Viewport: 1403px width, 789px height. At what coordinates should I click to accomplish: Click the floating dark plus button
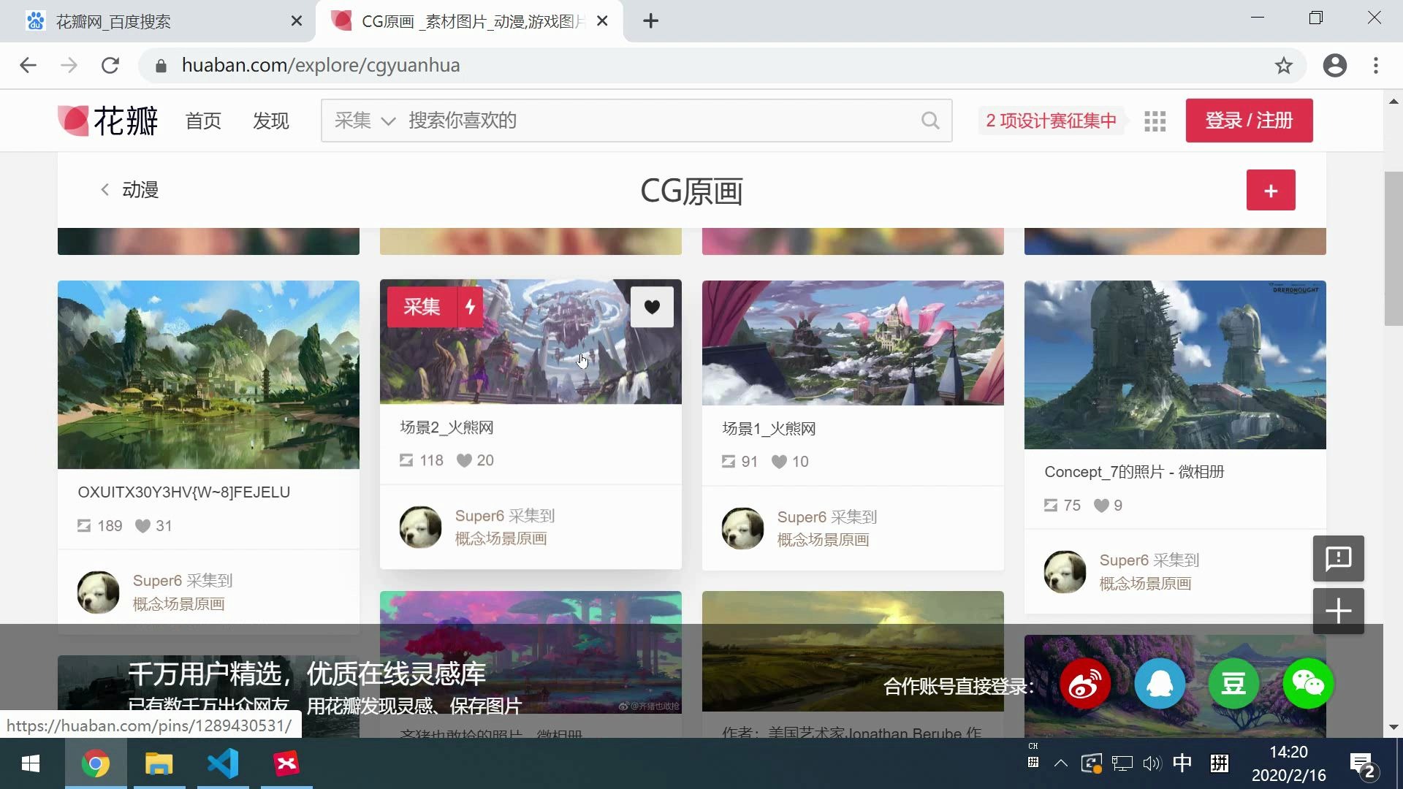[1338, 611]
